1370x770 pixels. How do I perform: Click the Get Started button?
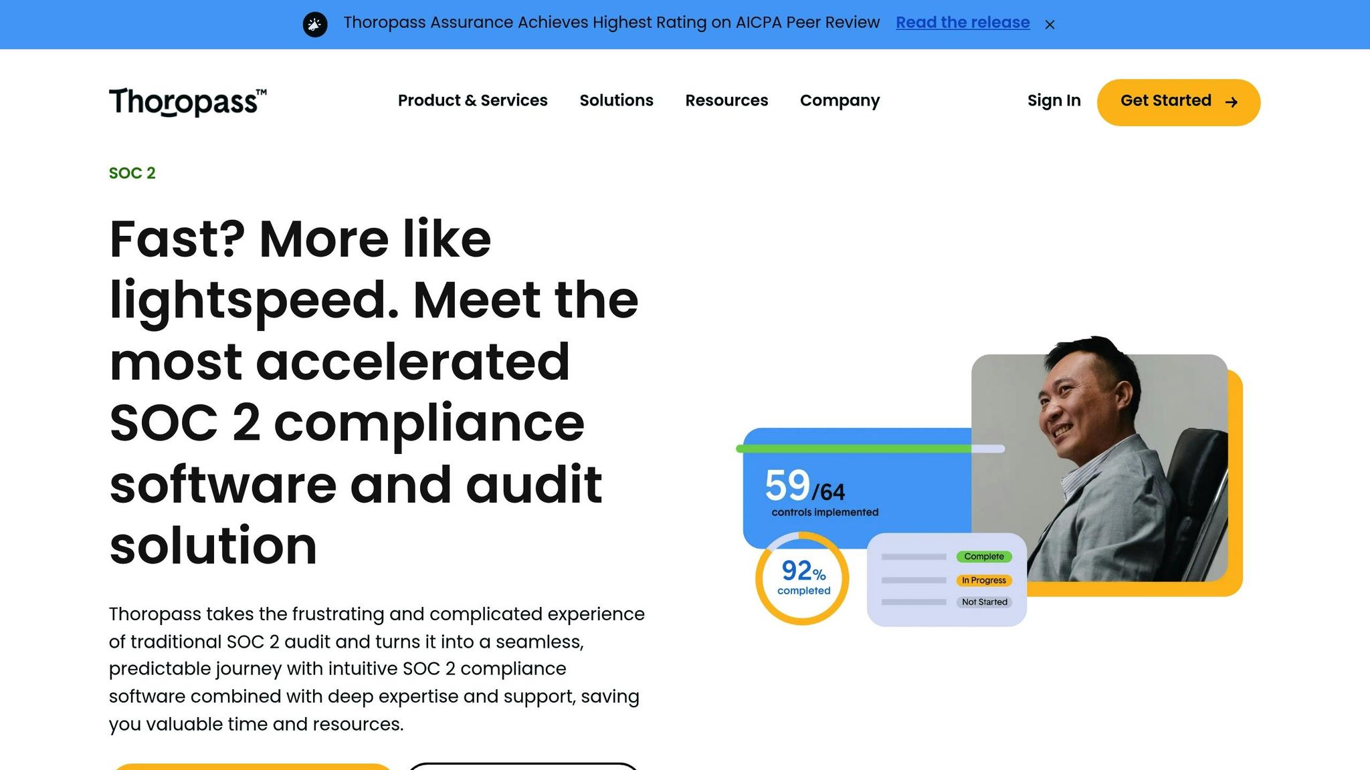click(x=1179, y=102)
